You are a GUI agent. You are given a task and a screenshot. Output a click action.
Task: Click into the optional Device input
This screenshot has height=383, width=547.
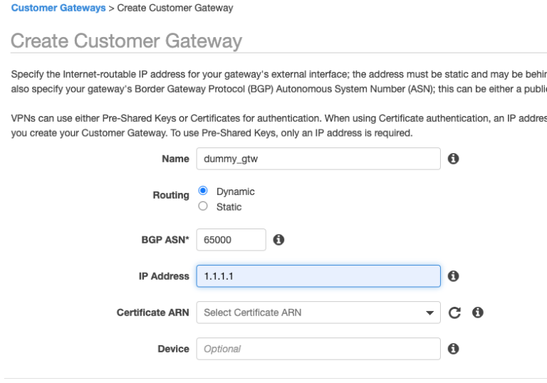[x=318, y=349]
